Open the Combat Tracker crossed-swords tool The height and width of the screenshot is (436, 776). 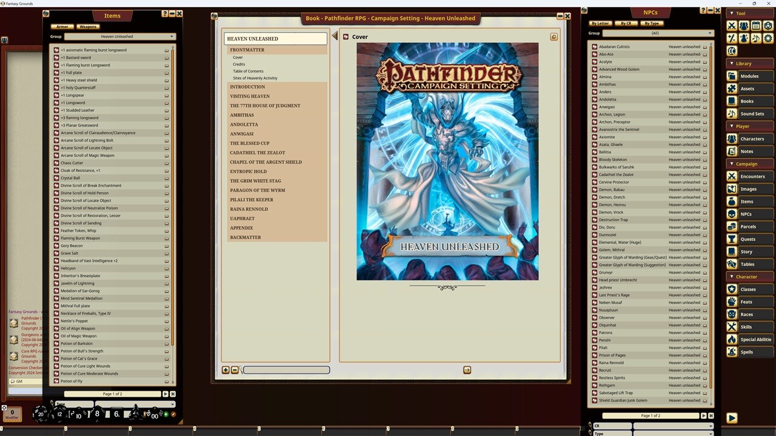point(732,25)
